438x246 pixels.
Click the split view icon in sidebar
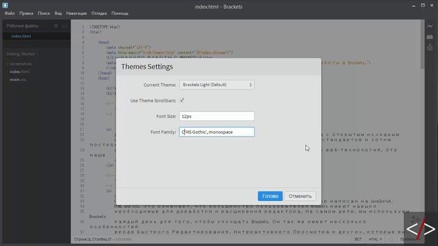(64, 26)
